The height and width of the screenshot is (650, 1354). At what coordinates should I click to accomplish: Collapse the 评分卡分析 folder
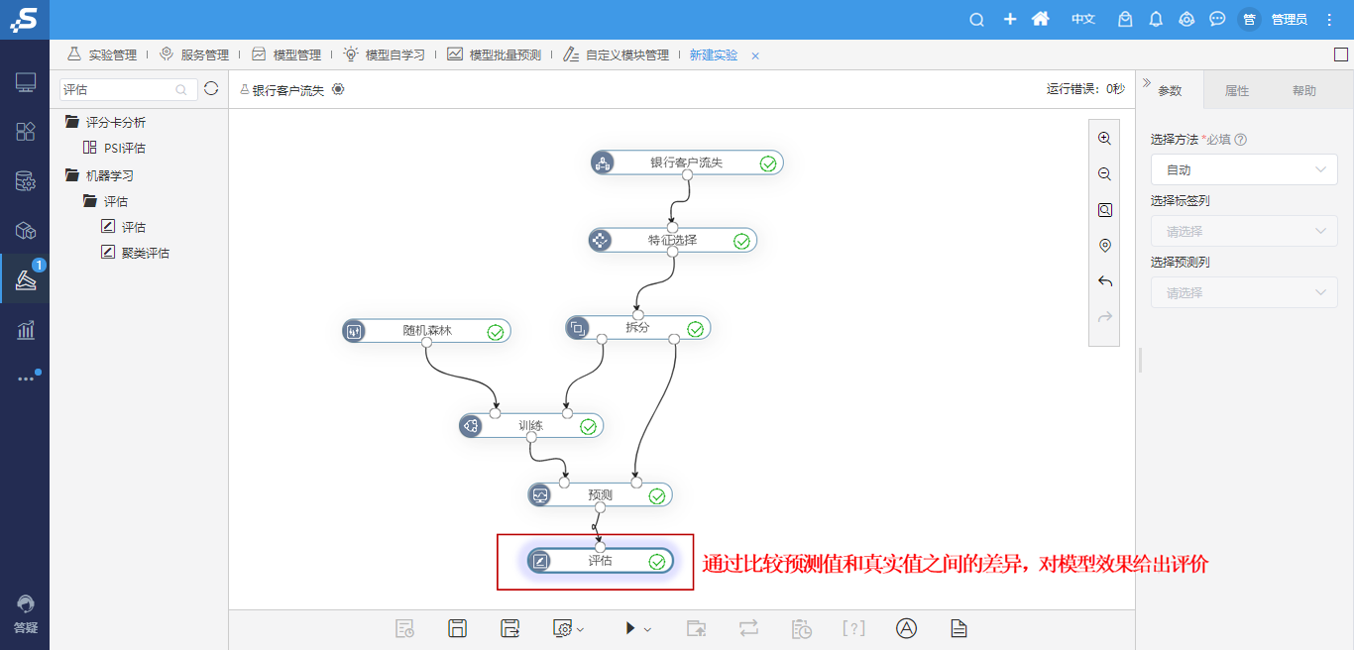(x=71, y=122)
